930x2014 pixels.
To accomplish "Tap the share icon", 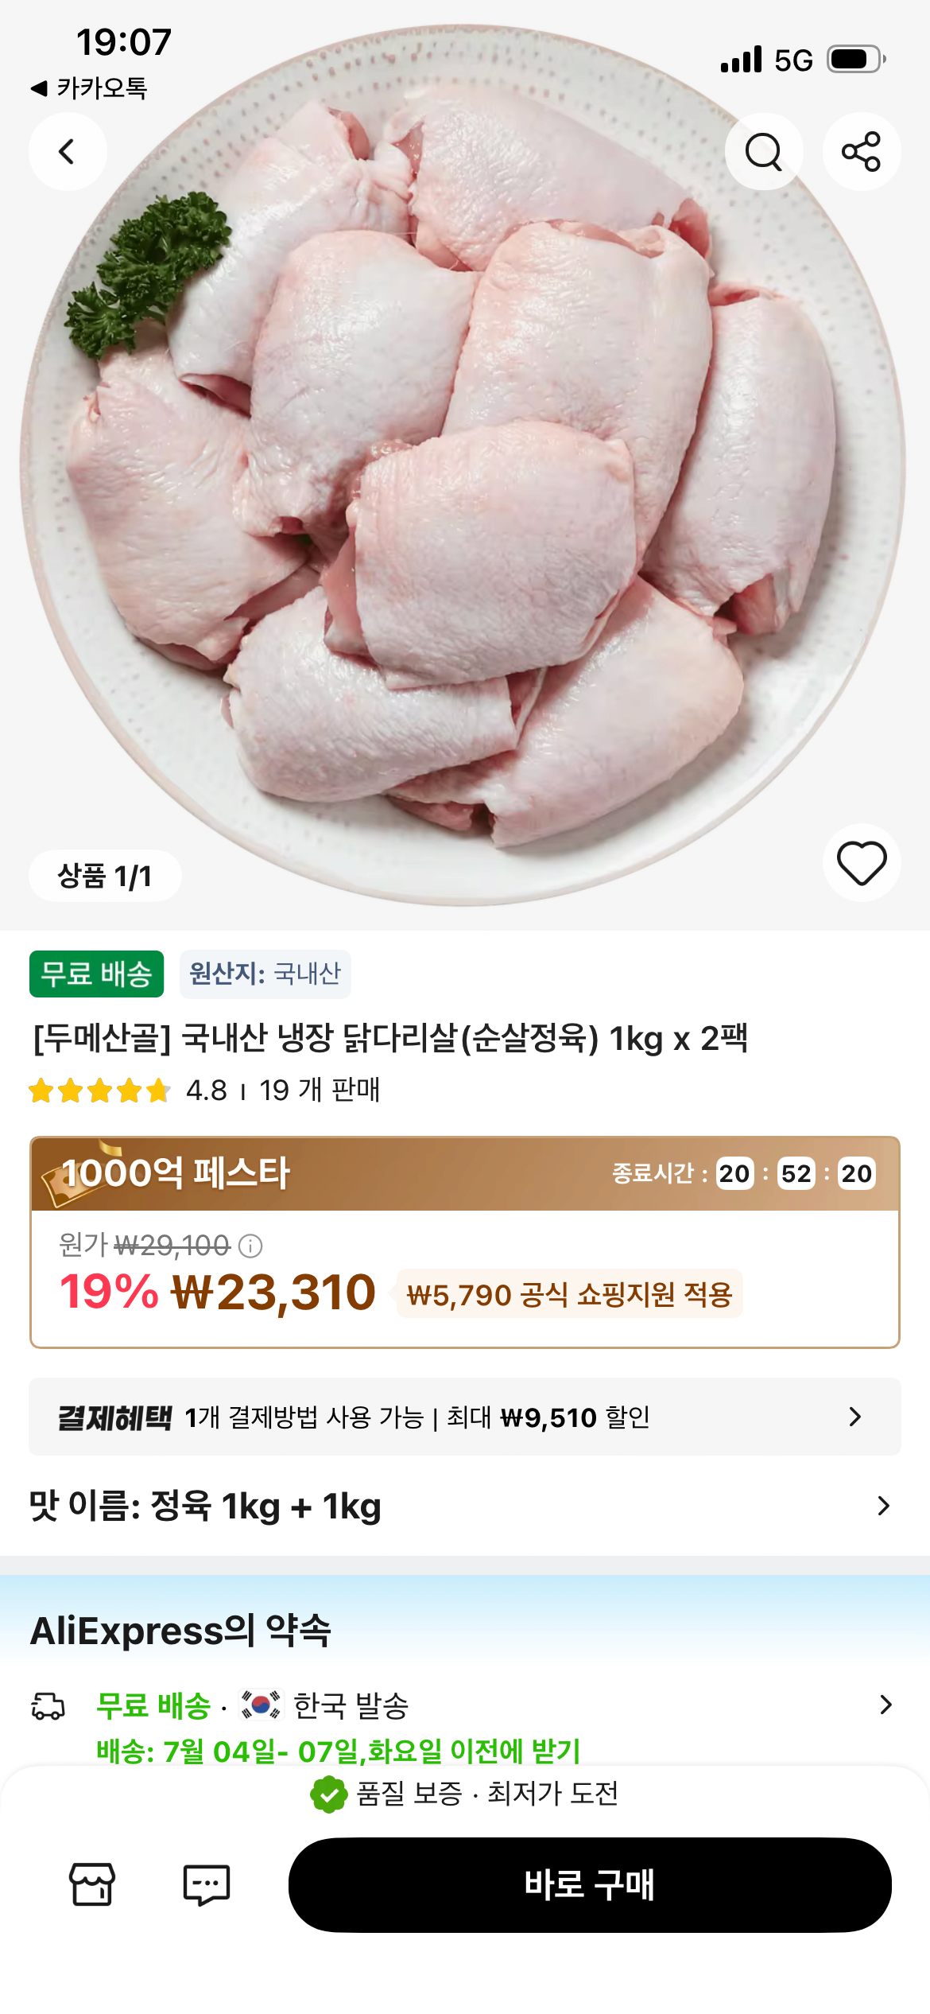I will click(862, 151).
